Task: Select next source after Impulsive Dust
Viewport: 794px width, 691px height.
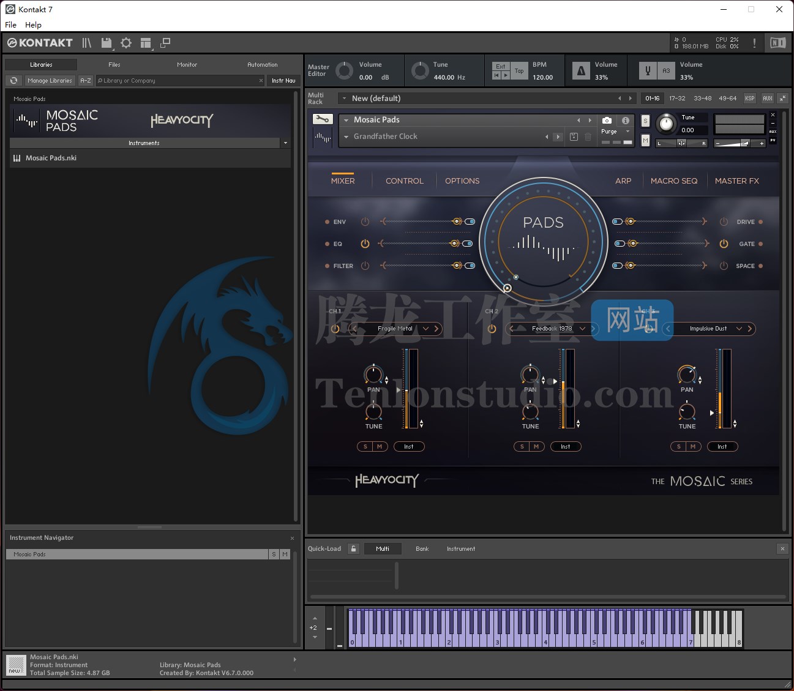Action: point(750,329)
